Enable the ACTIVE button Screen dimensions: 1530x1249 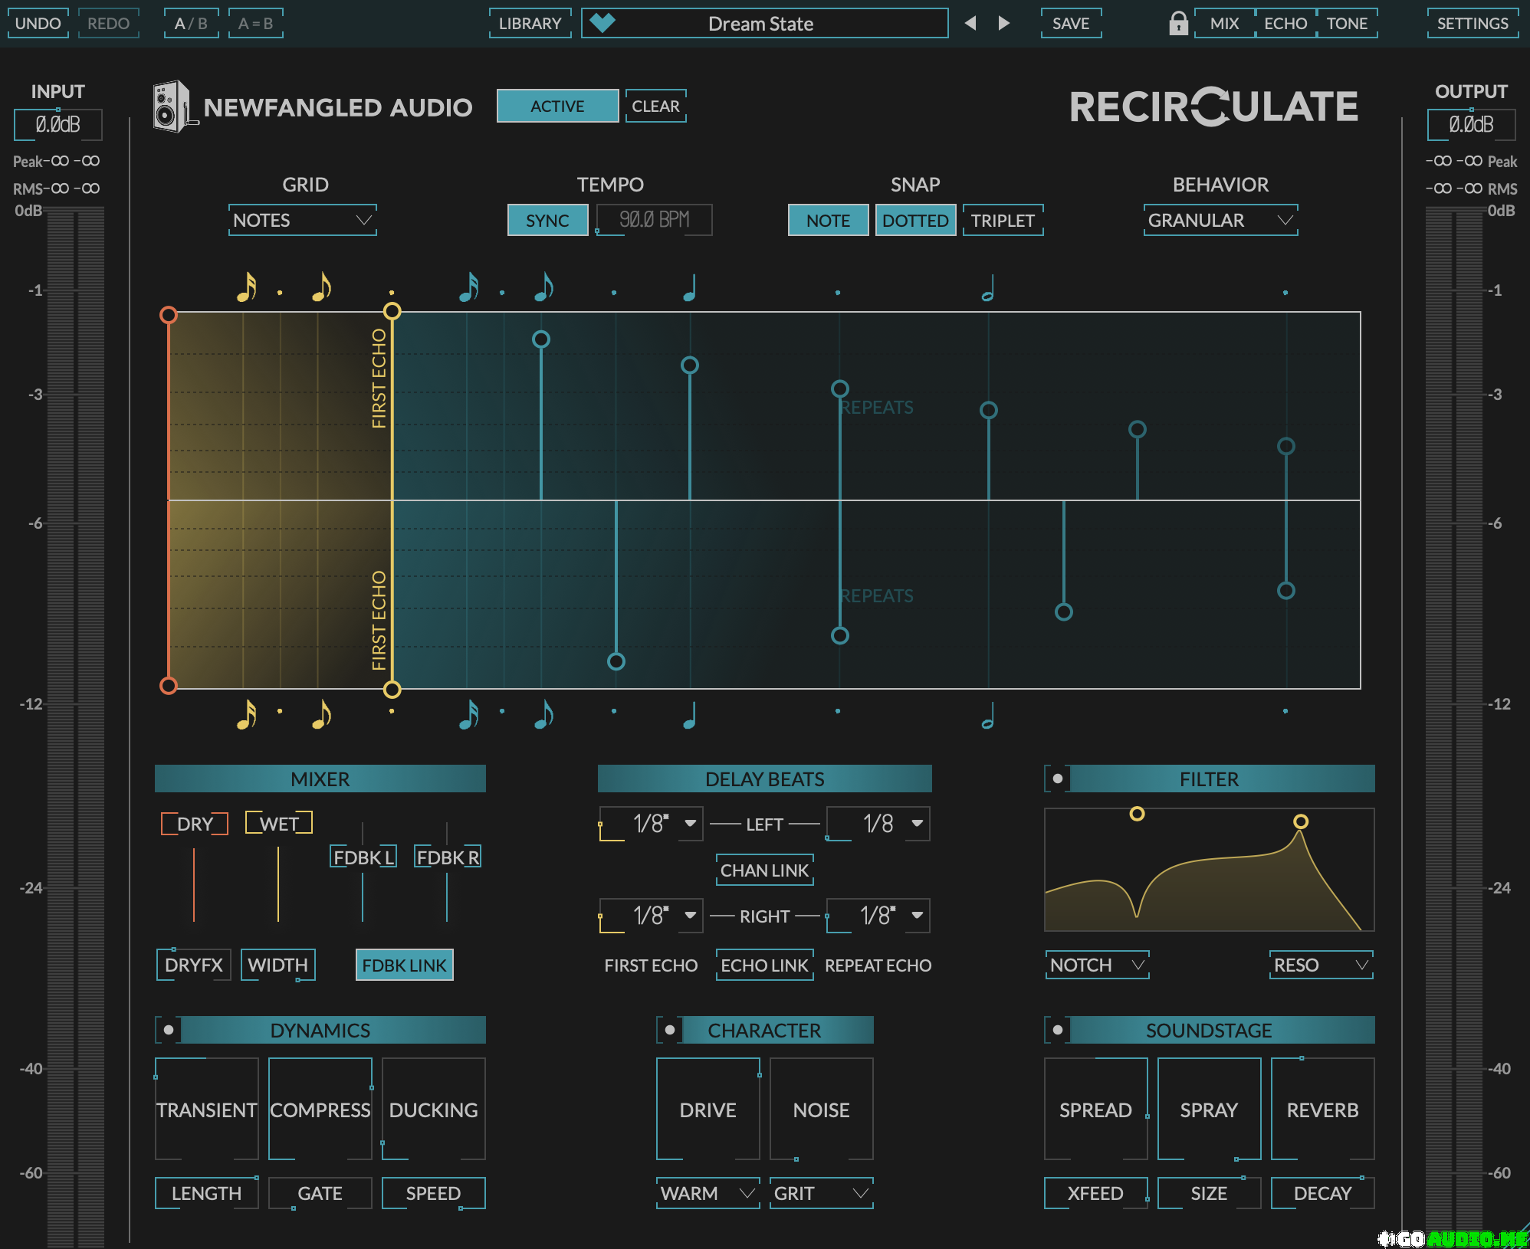pyautogui.click(x=557, y=106)
